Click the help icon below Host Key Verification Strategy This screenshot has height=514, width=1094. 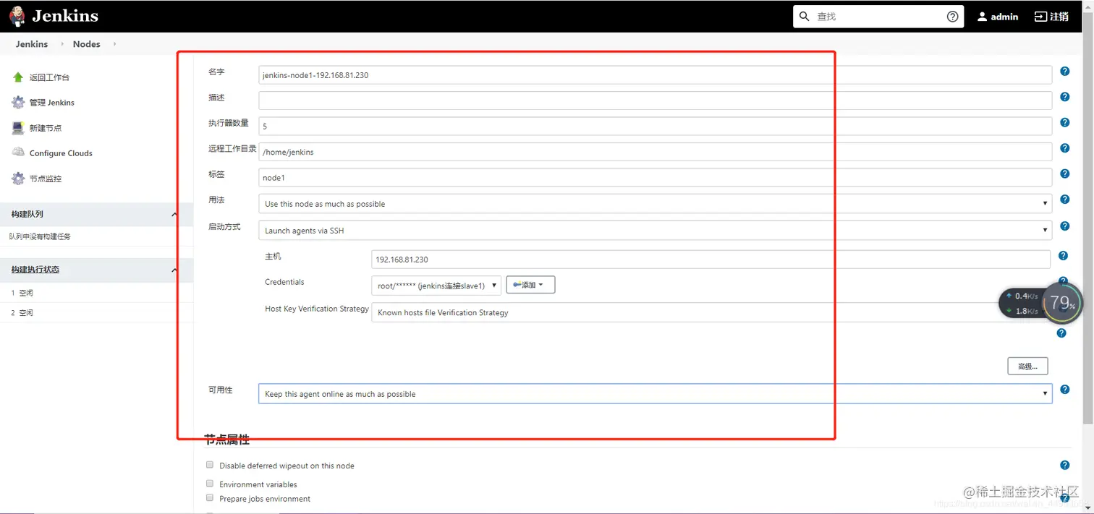[x=1061, y=333]
